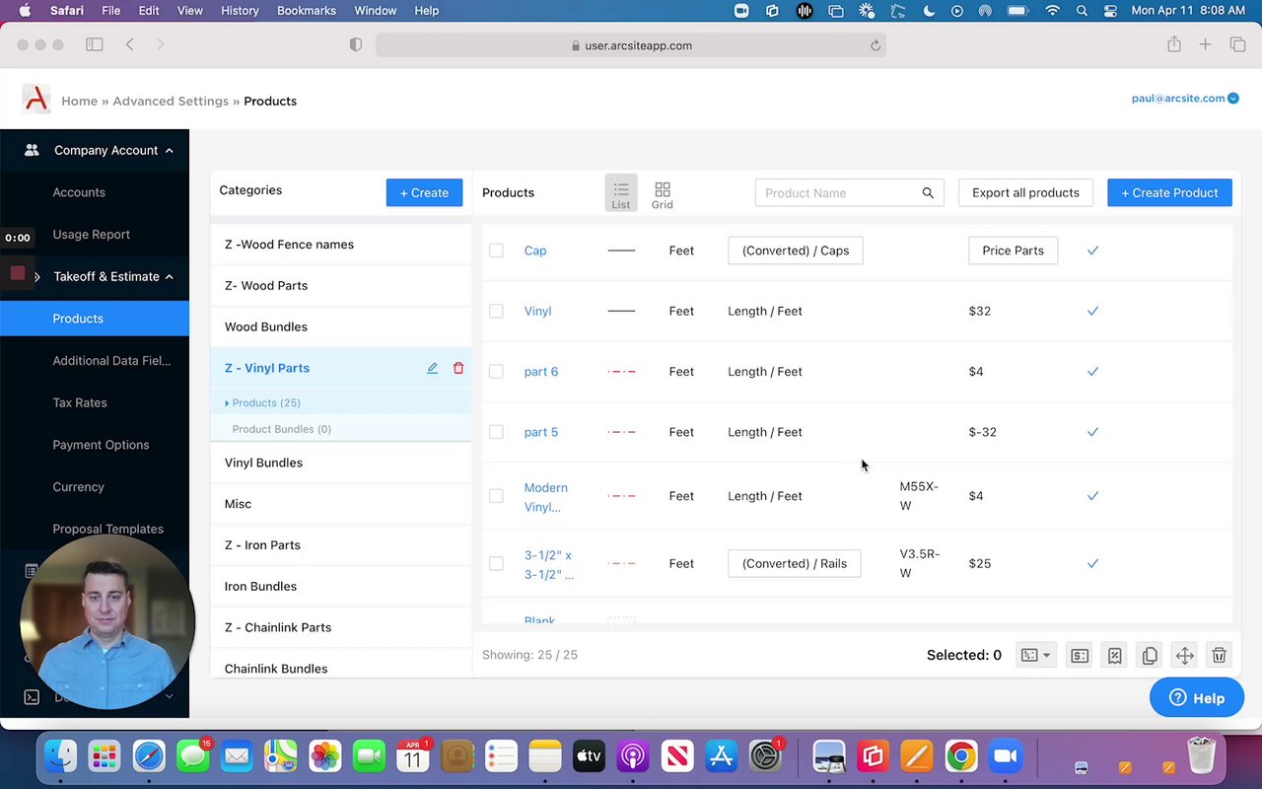Reload the page in Safari address bar
The width and height of the screenshot is (1262, 789).
(x=875, y=45)
